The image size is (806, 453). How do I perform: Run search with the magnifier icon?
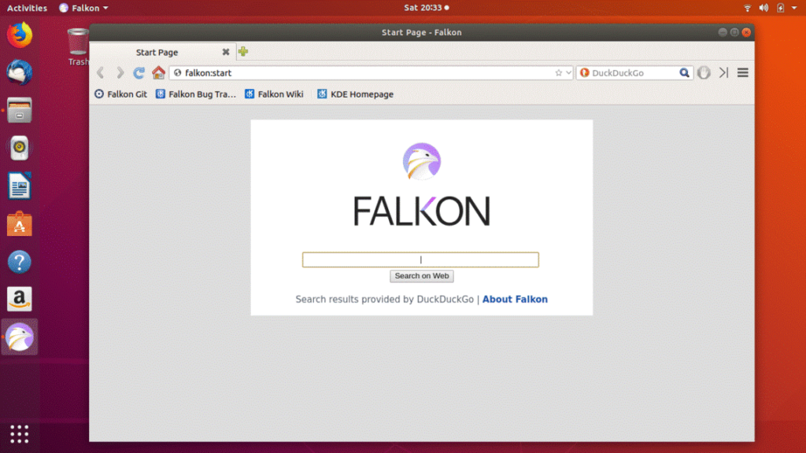(x=684, y=73)
